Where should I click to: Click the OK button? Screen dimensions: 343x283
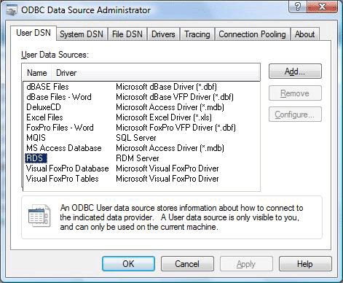point(128,264)
